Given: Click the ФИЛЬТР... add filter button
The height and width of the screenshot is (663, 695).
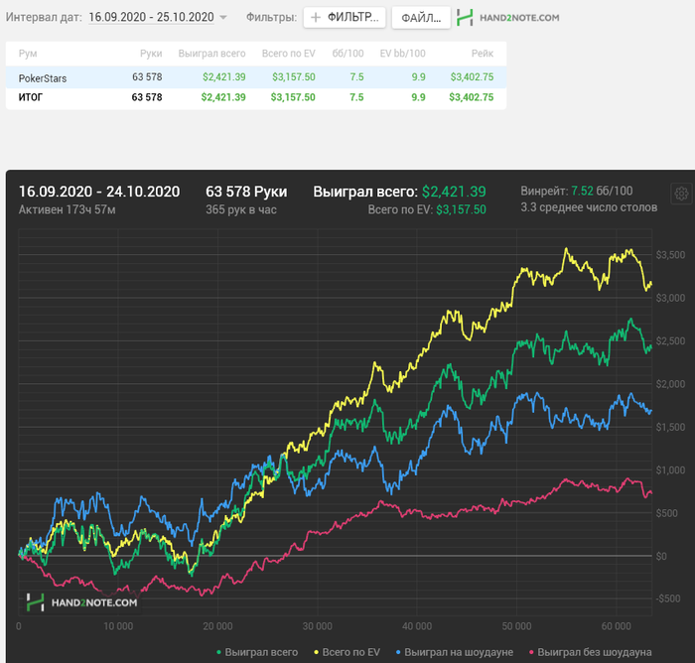Looking at the screenshot, I should [345, 17].
